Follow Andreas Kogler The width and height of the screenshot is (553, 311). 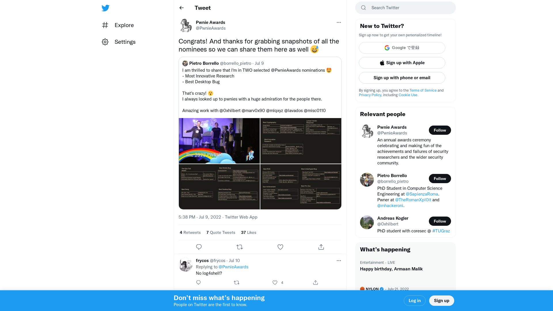[440, 221]
